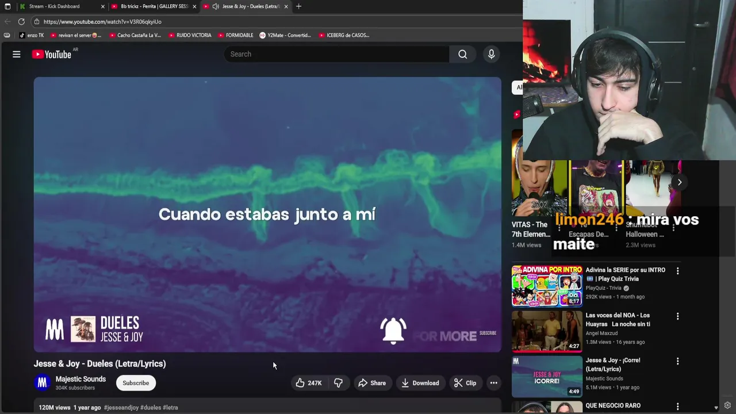Click the PlayQuiz - Trivia channel name
The height and width of the screenshot is (414, 736).
coord(604,288)
